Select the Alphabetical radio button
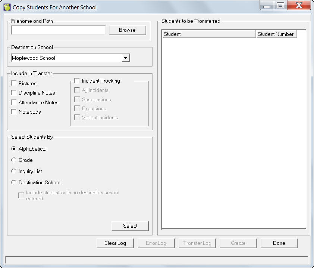314x268 pixels. pyautogui.click(x=14, y=149)
